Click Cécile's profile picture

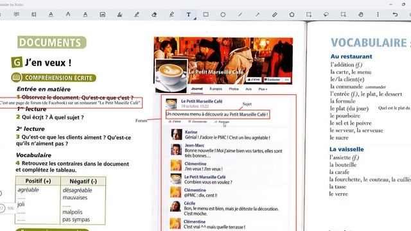click(x=175, y=206)
